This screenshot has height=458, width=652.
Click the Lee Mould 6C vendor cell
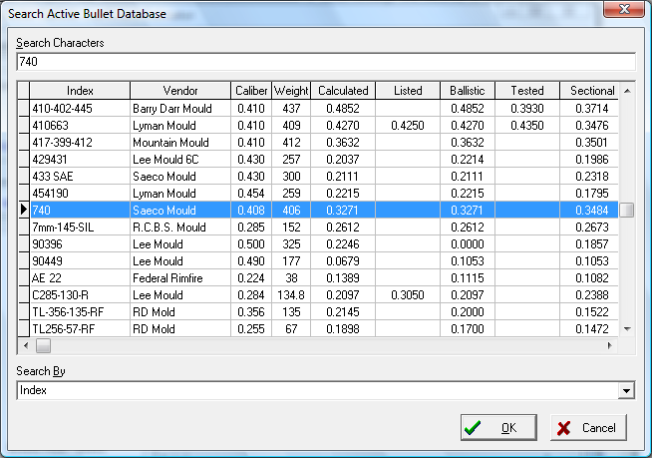pos(180,160)
